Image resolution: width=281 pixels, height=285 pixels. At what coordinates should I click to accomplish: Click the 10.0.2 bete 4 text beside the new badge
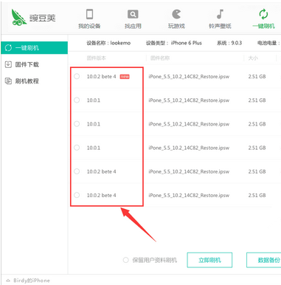(x=101, y=77)
